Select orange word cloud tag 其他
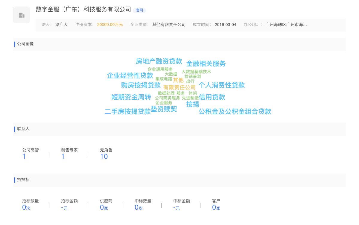Image resolution: width=359 pixels, height=225 pixels. (x=178, y=80)
